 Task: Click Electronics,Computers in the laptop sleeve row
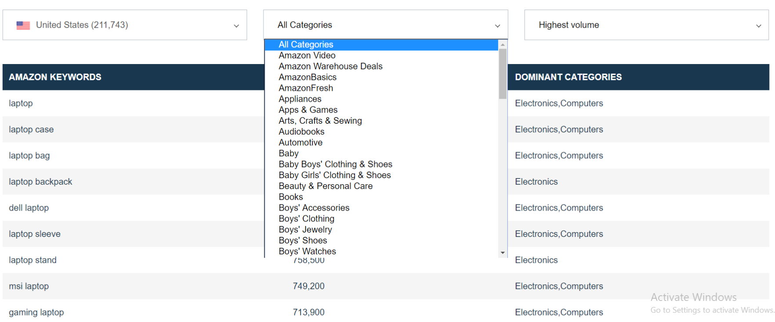[559, 234]
